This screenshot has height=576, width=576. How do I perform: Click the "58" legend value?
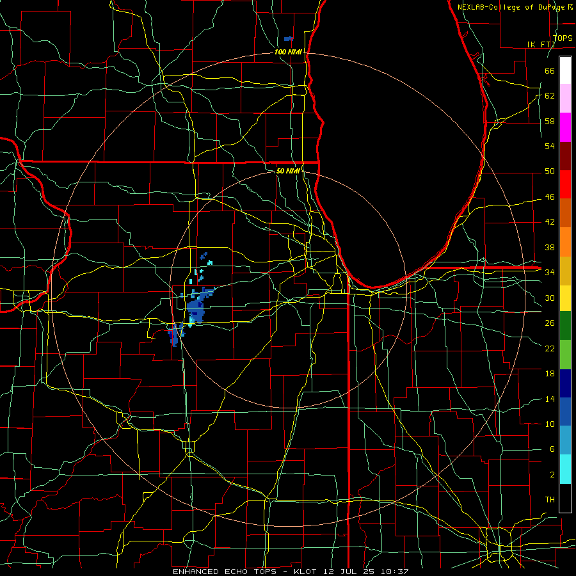point(550,121)
